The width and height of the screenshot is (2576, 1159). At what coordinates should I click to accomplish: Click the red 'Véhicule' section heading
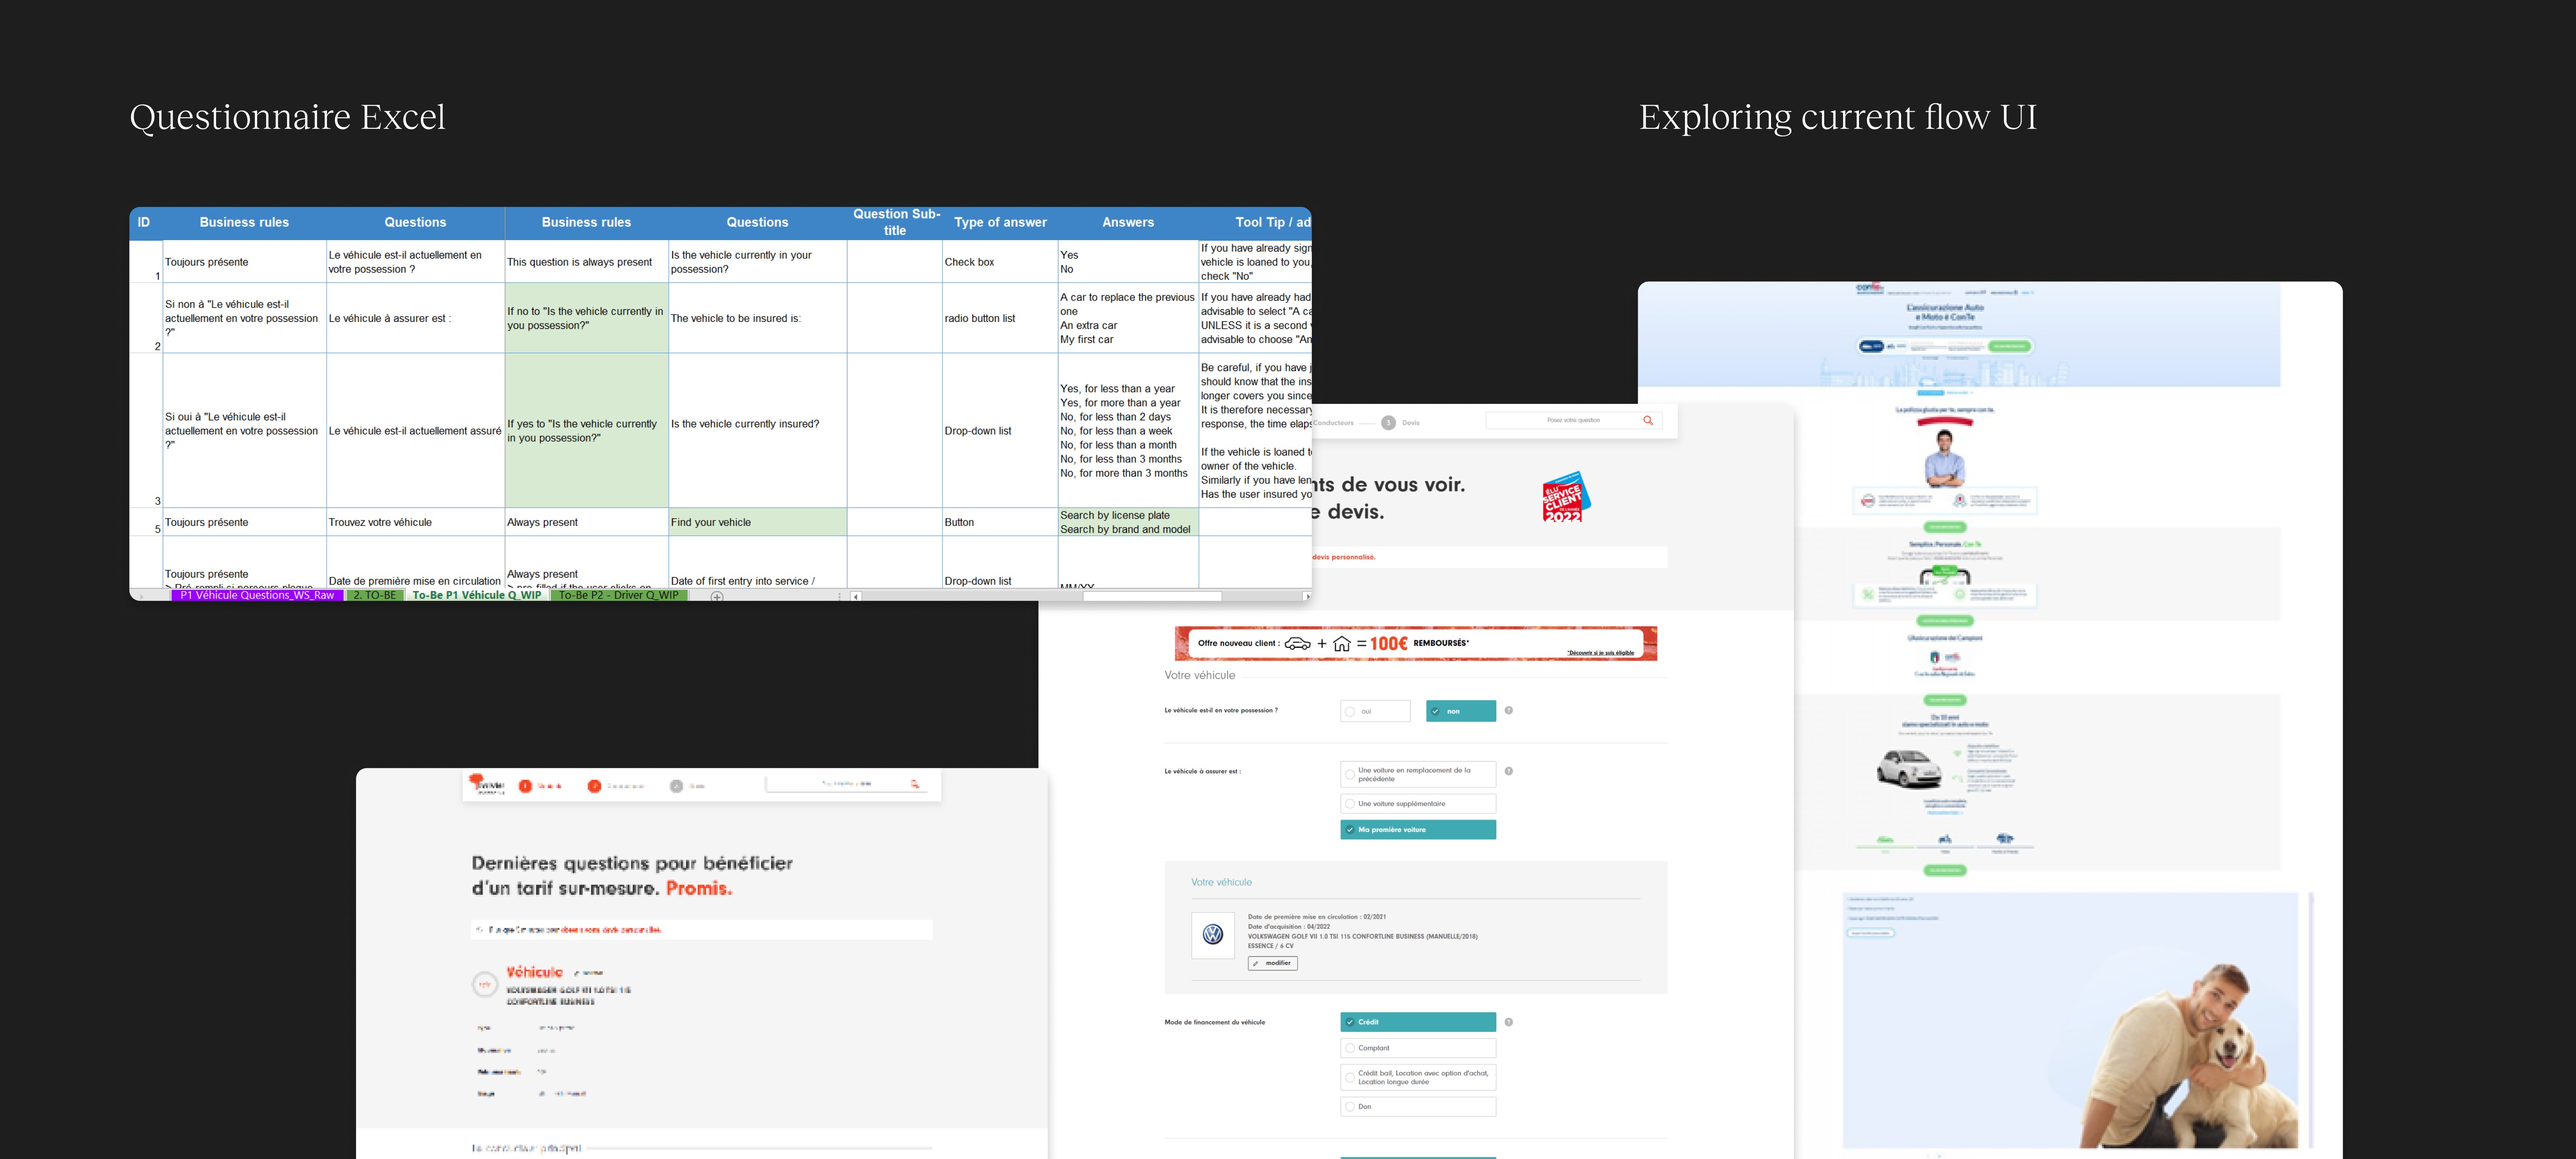click(535, 972)
